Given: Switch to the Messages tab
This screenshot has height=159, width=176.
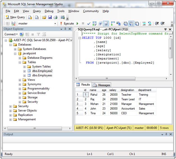Looking at the screenshot, I should (x=102, y=85).
